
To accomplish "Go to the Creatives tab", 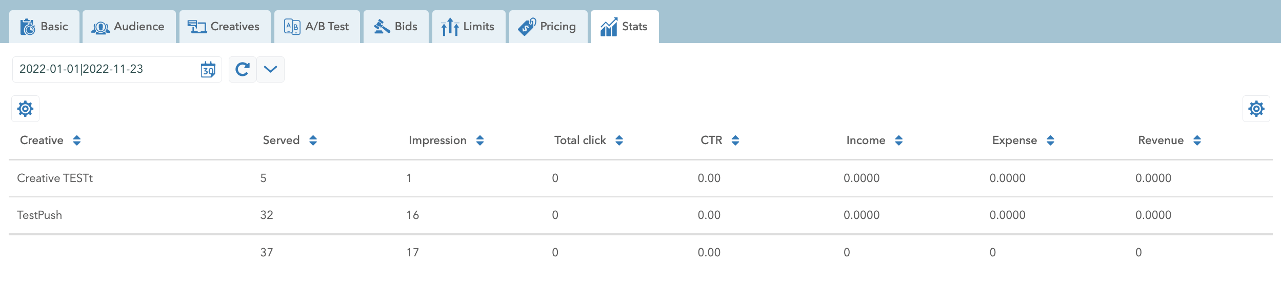I will tap(224, 27).
